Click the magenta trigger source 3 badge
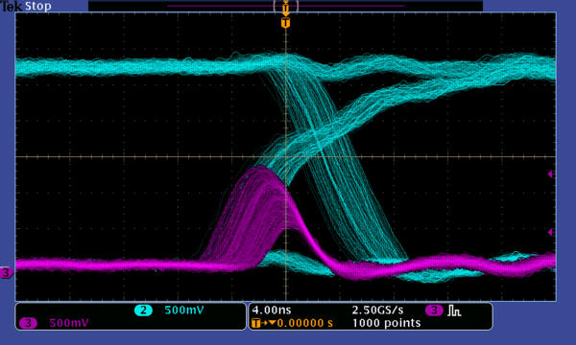 point(434,310)
